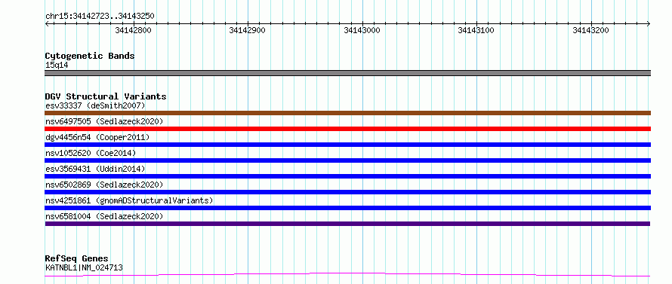Select the DGV Structural Variants track title
This screenshot has height=284, width=672.
[x=106, y=96]
